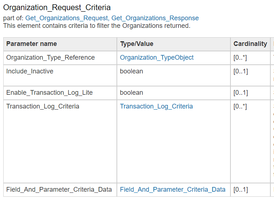This screenshot has width=274, height=200.
Task: Click the boolean type in Include_Inactive row
Action: tap(131, 71)
